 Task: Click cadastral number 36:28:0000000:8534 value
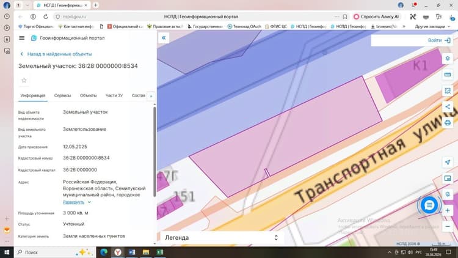[86, 158]
